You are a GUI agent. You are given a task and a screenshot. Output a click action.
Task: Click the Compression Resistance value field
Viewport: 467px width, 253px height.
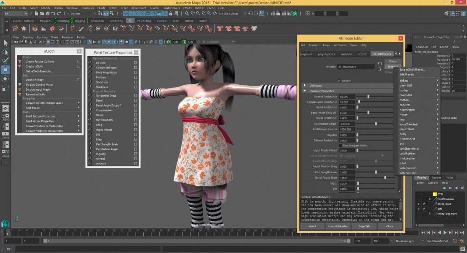click(347, 102)
